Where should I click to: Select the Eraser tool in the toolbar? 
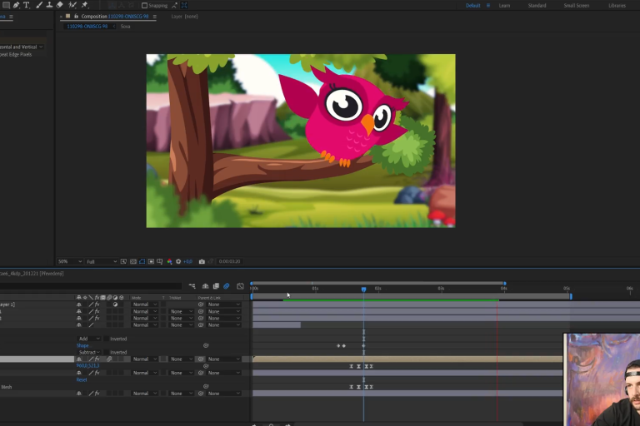pos(60,5)
